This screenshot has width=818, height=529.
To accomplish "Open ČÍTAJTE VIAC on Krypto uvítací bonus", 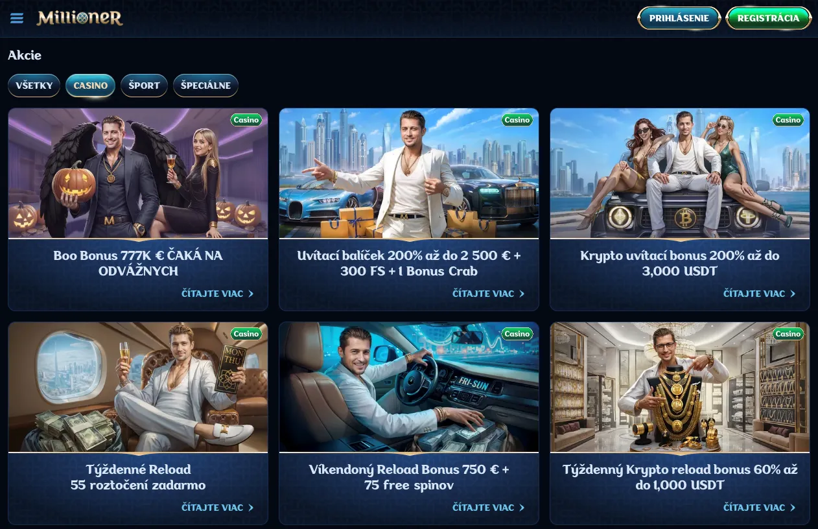I will click(760, 294).
